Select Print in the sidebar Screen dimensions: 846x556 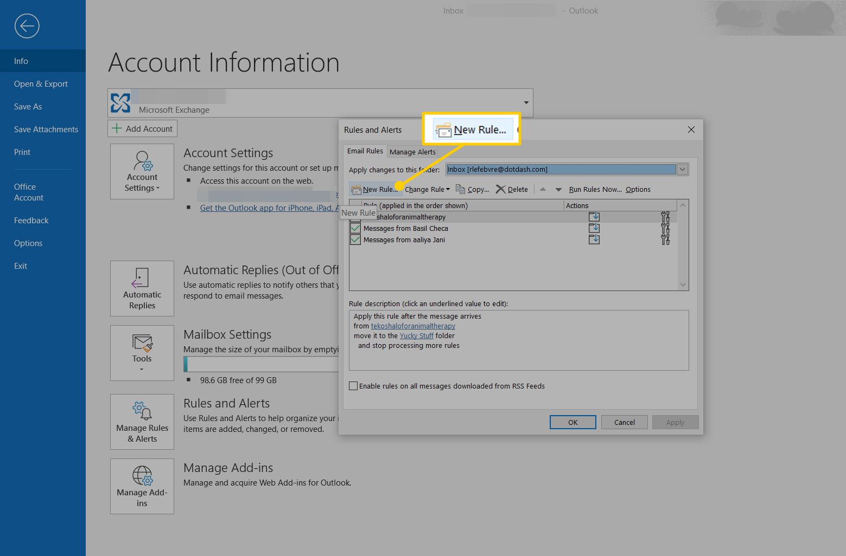tap(43, 152)
